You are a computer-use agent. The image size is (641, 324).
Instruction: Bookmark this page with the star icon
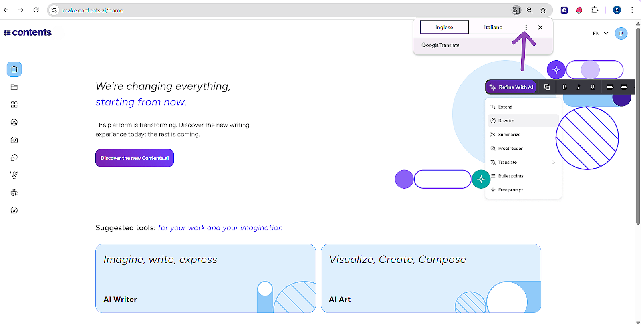[543, 10]
